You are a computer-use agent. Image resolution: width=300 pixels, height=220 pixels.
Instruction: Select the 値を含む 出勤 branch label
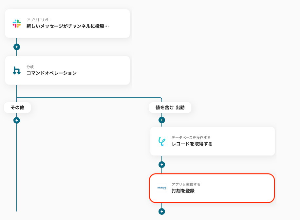[x=170, y=108]
